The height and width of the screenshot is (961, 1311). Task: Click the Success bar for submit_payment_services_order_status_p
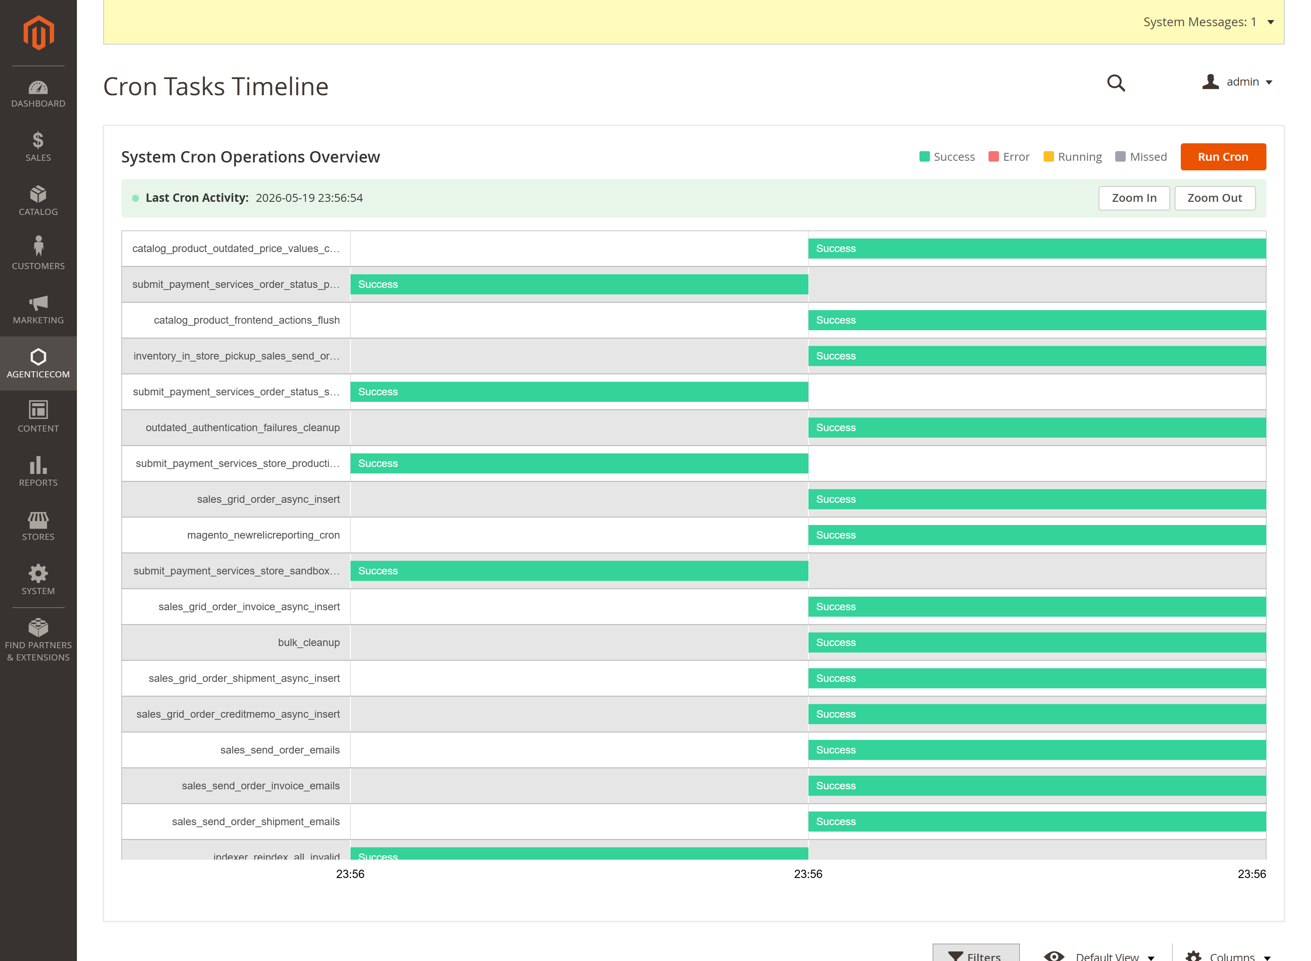[579, 284]
